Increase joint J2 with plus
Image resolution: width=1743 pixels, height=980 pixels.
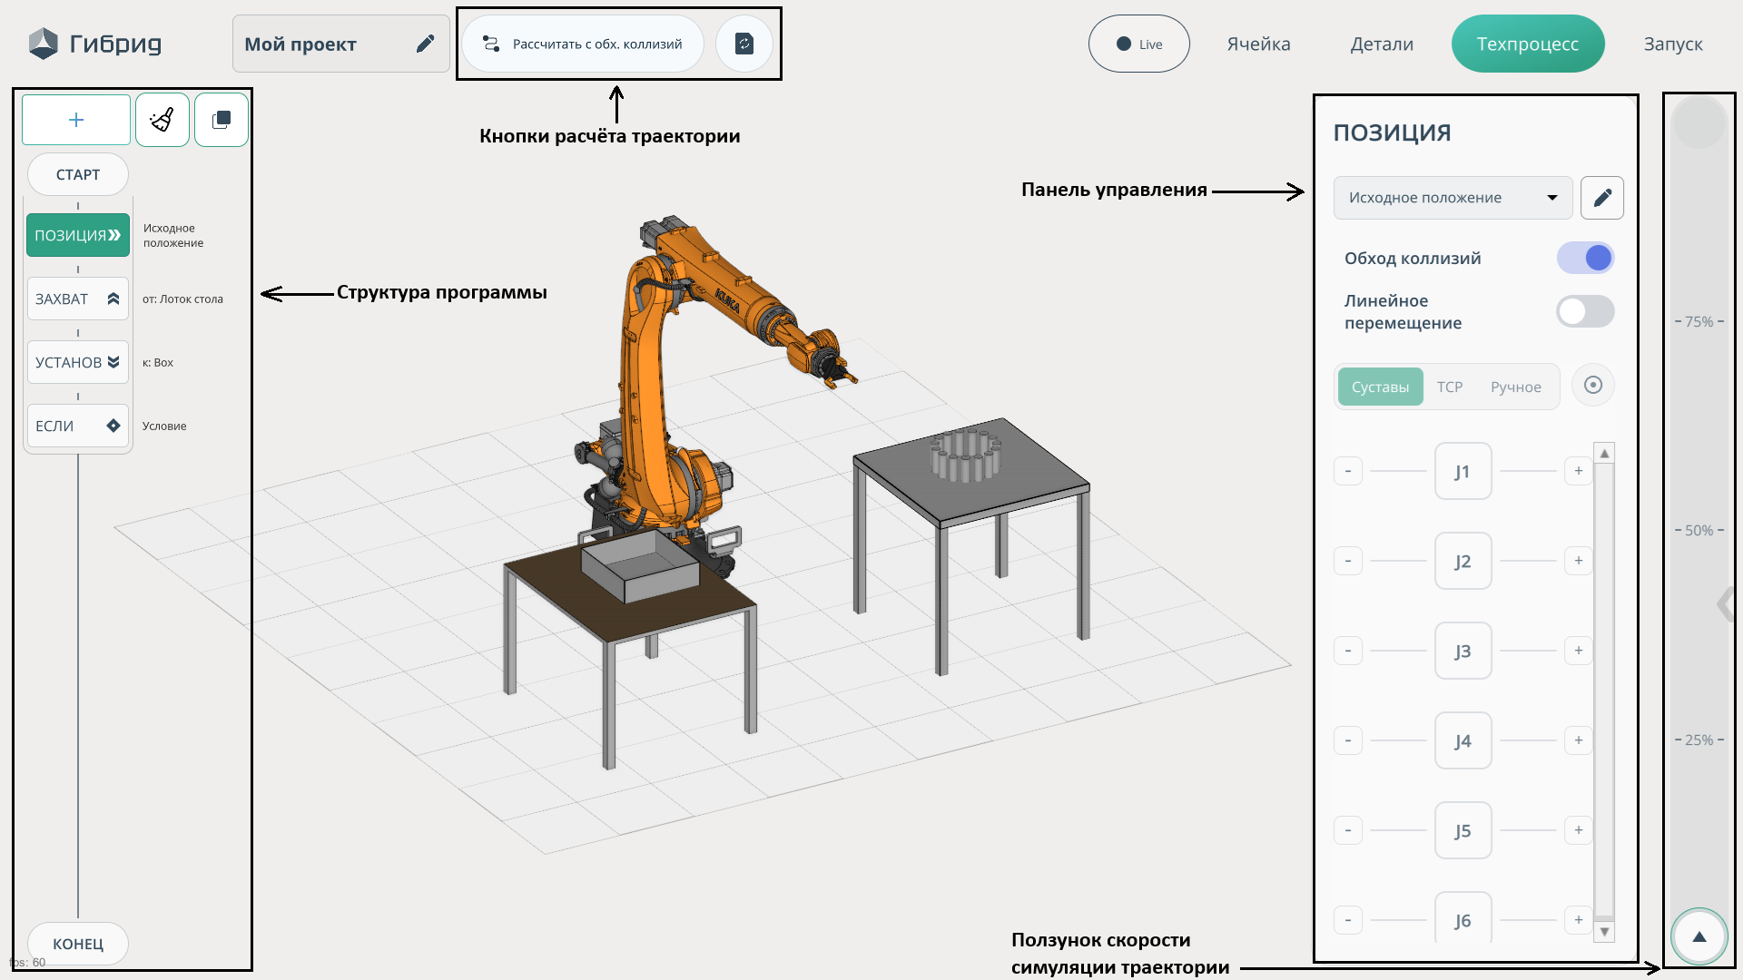click(1578, 561)
